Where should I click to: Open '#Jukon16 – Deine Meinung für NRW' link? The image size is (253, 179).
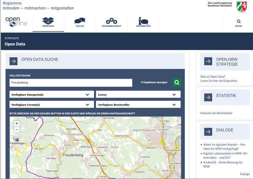223,164
